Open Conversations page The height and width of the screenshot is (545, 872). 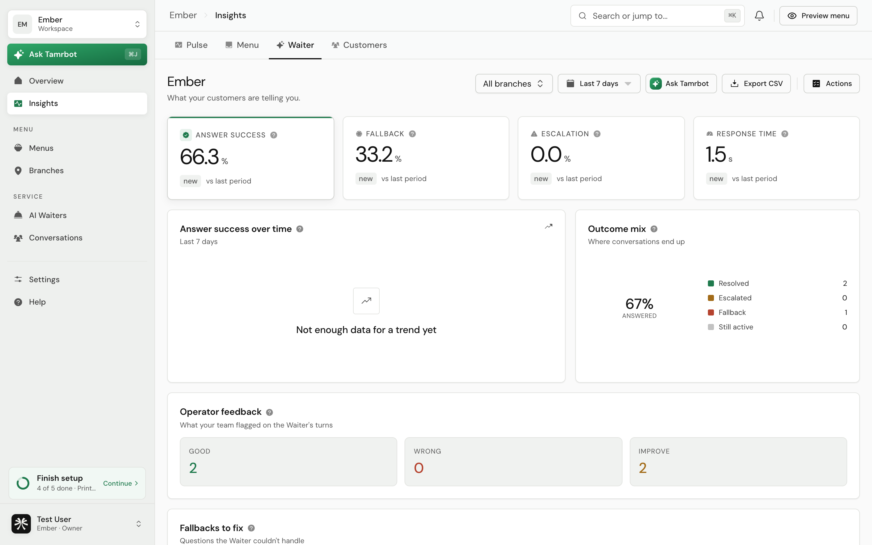pos(77,238)
